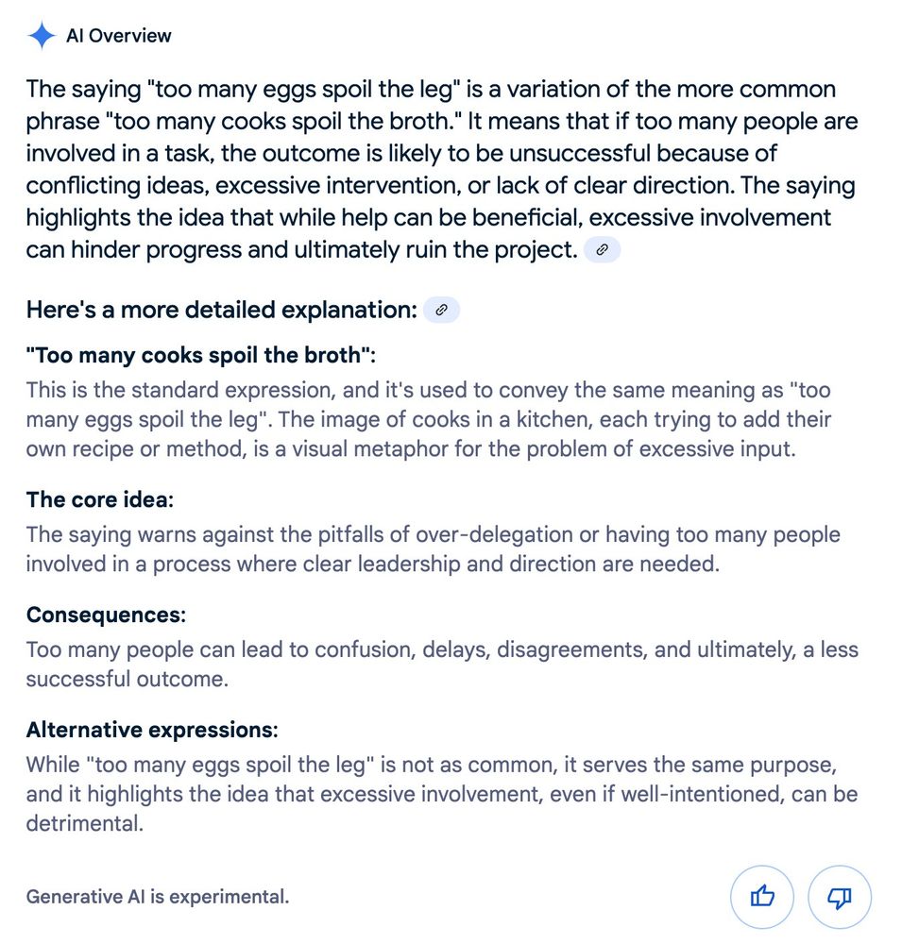Select the 'Consequences' section title

tap(104, 614)
